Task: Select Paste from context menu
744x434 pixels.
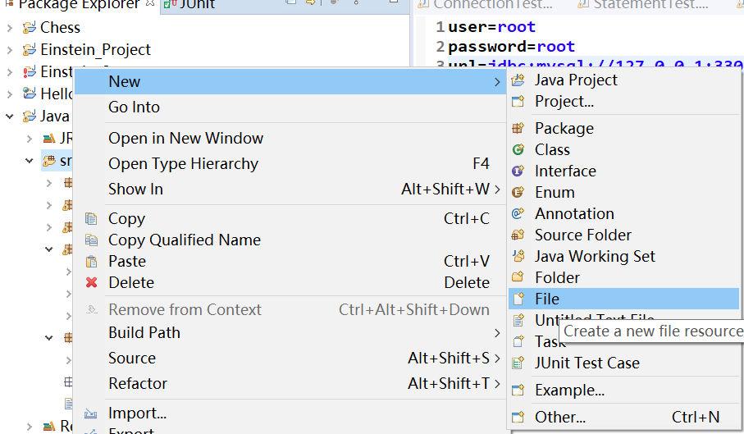Action: coord(290,262)
